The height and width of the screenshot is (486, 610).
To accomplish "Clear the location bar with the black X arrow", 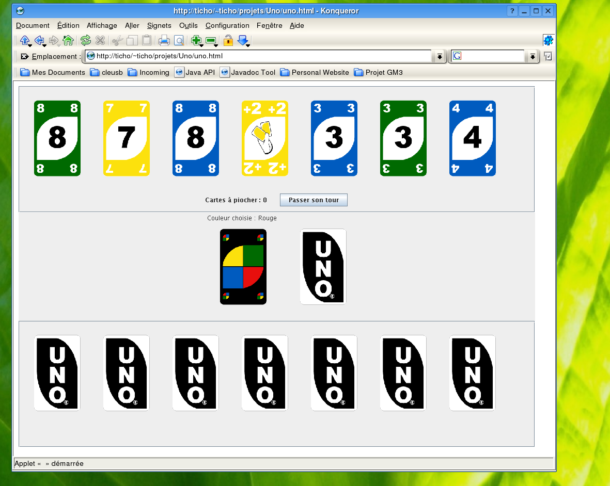I will pos(24,56).
